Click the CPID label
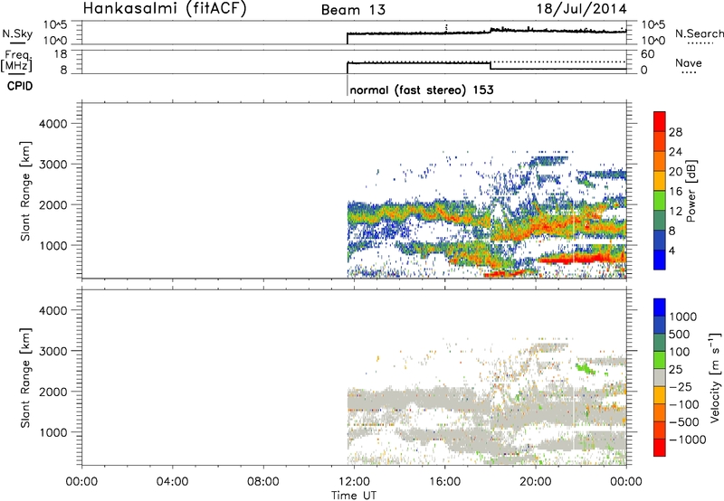The image size is (724, 501). pyautogui.click(x=20, y=86)
